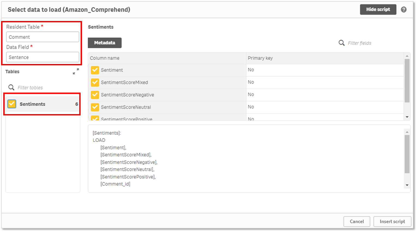Click the Filter tables search icon
Viewport: 417px width, 232px height.
11,87
